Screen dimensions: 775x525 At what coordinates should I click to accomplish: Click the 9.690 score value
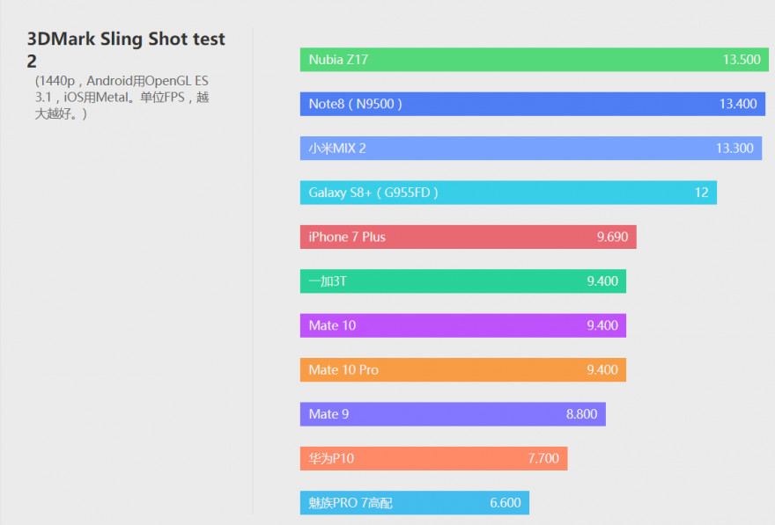tap(612, 237)
